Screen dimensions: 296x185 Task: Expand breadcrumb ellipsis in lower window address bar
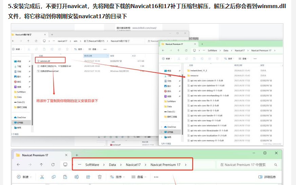click(x=80, y=164)
